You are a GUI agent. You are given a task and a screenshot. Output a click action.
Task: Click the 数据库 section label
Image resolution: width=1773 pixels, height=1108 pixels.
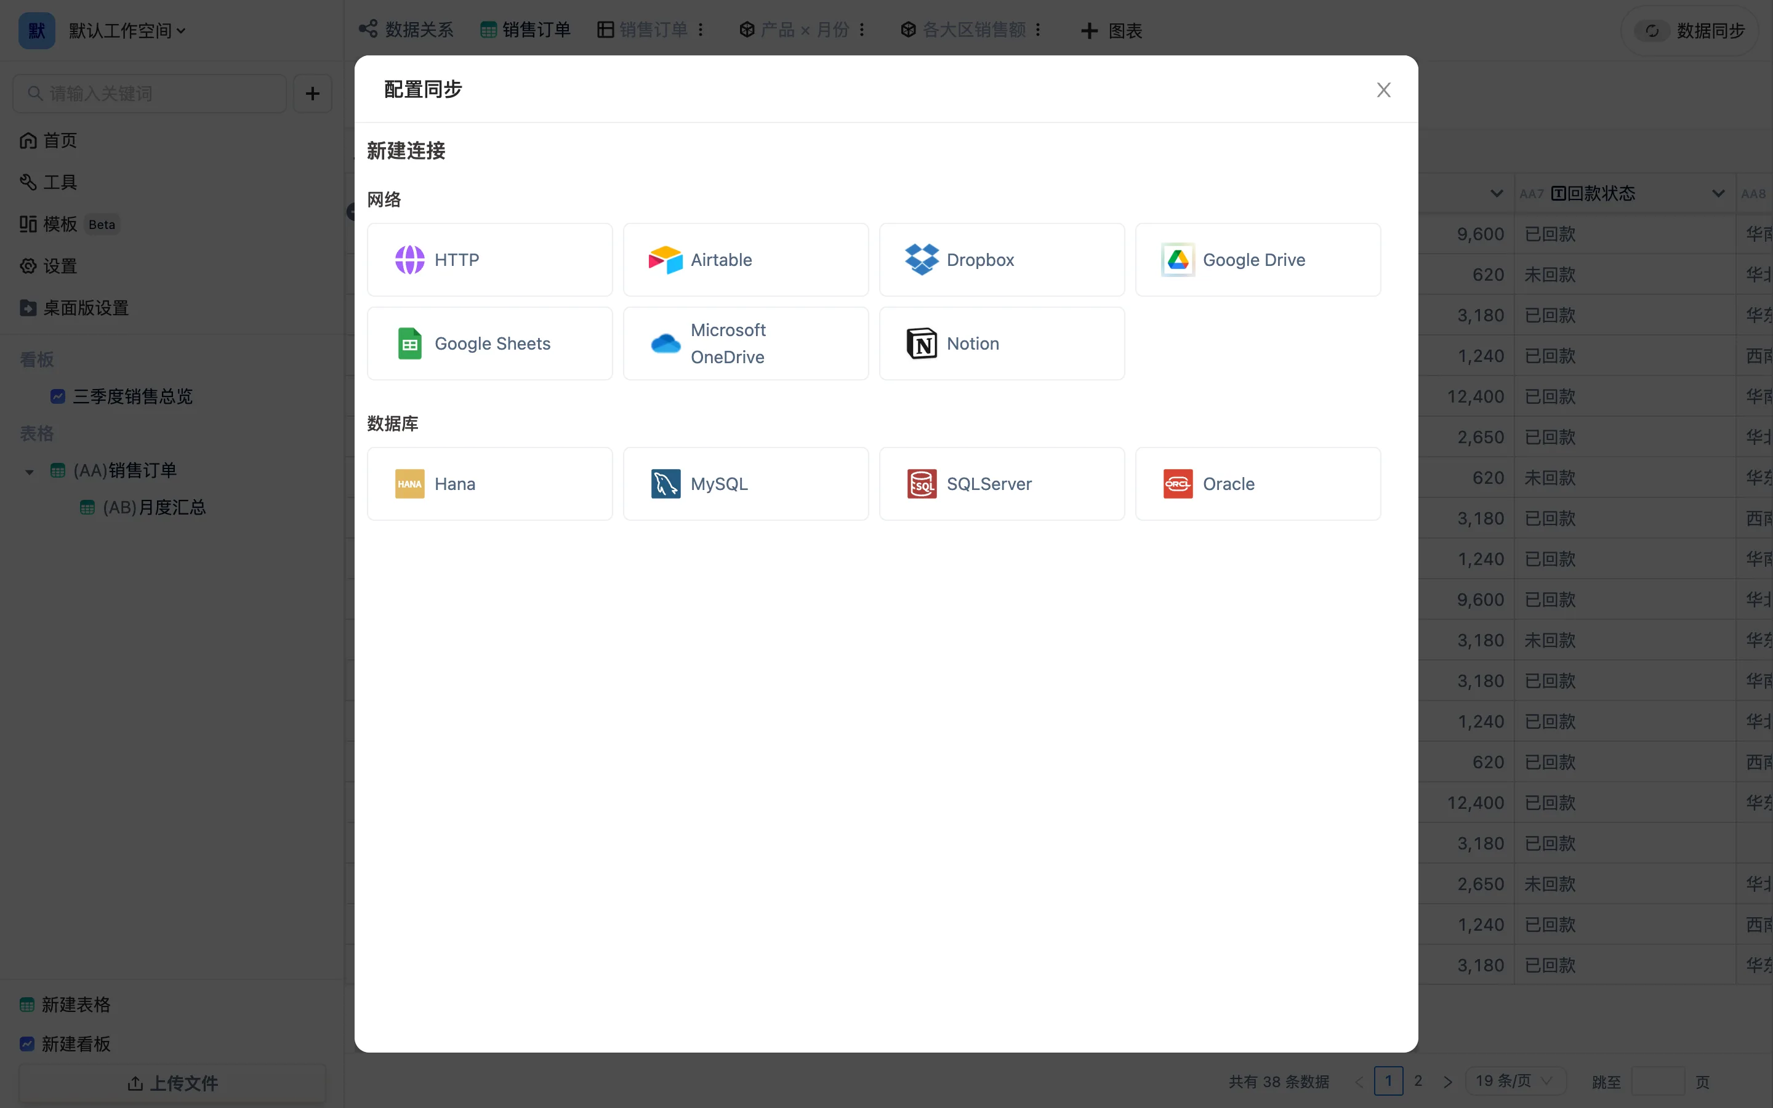[393, 424]
